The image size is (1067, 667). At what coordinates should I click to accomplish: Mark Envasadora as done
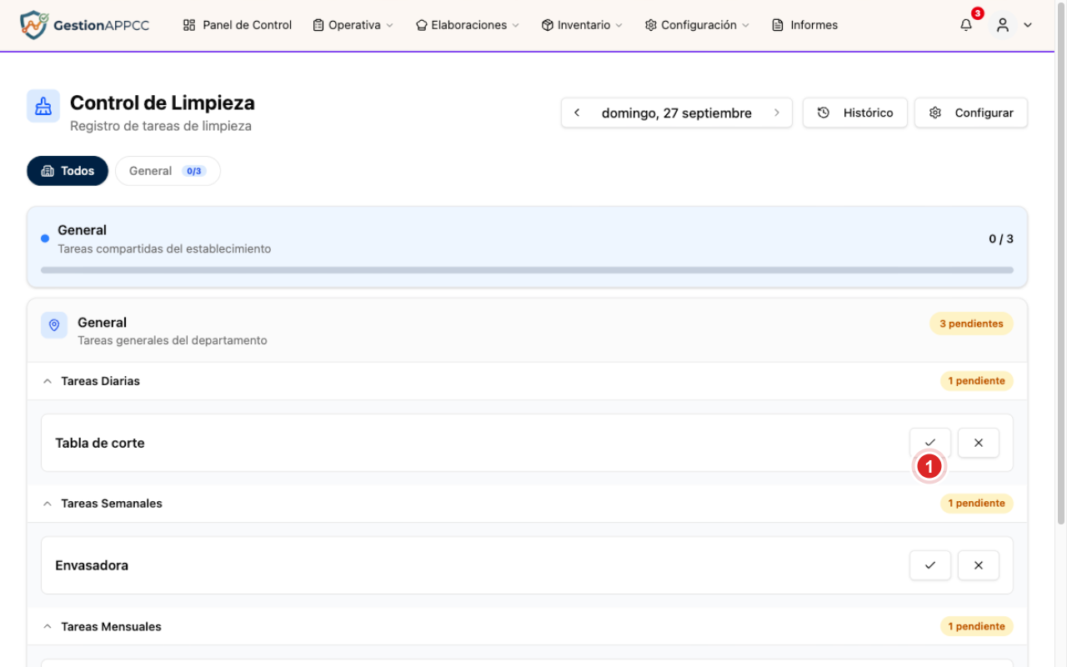pyautogui.click(x=930, y=565)
